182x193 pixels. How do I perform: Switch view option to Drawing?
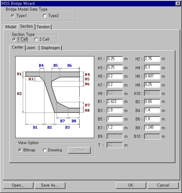click(52, 150)
